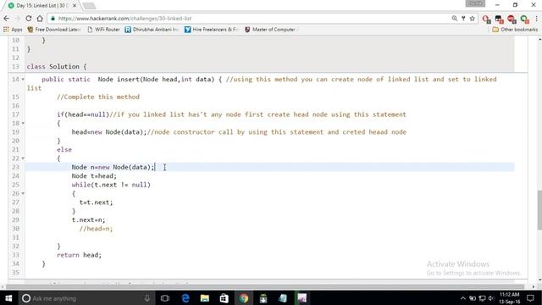Open the Free Download Later bookmark
542x305 pixels.
54,30
